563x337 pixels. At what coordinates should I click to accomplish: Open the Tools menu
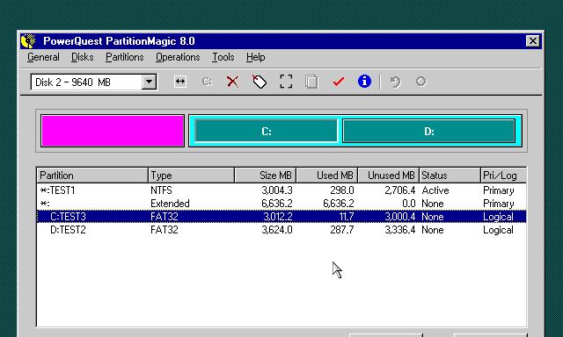[x=223, y=57]
